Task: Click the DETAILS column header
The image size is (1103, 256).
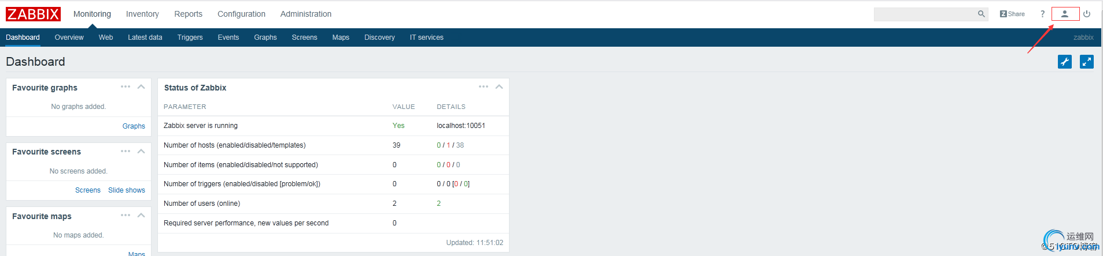Action: (451, 107)
